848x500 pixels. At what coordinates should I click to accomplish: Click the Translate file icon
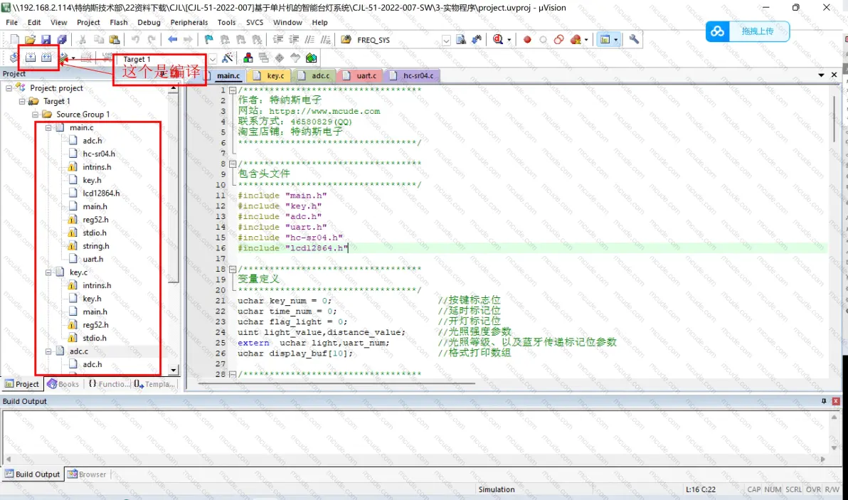pyautogui.click(x=14, y=58)
